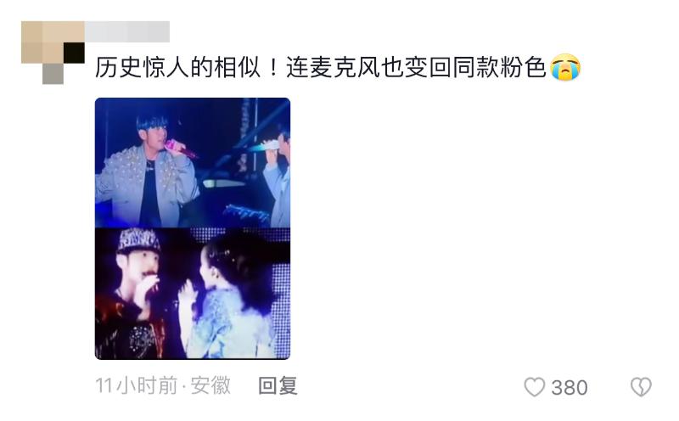
Task: Open the blurred username above the comment
Action: click(127, 31)
